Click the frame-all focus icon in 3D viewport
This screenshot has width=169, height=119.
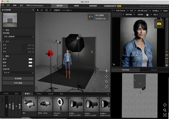pyautogui.click(x=106, y=86)
